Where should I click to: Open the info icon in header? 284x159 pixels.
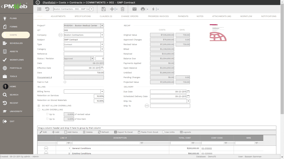point(38,2)
